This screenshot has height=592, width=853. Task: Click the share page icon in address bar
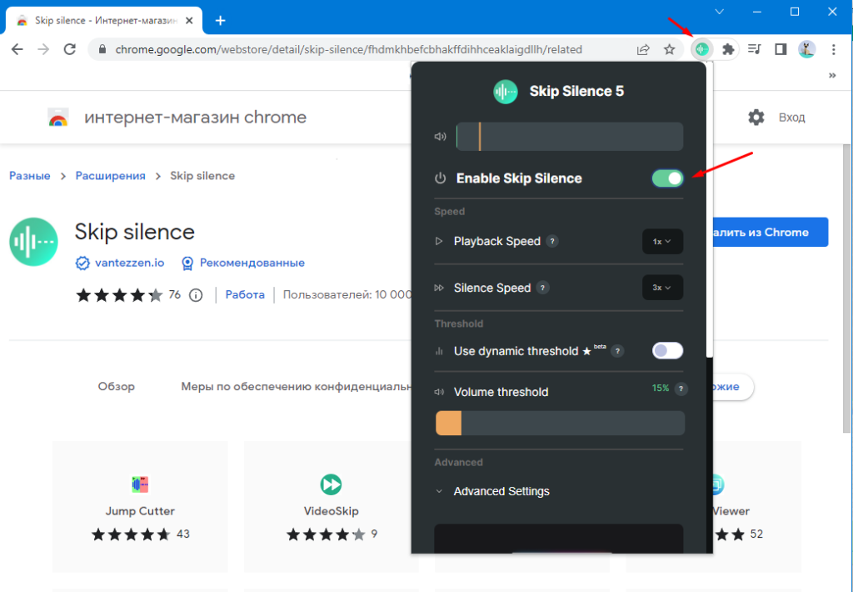643,49
